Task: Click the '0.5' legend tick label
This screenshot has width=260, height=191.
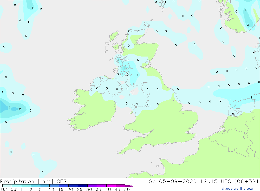Action: pyautogui.click(x=14, y=189)
